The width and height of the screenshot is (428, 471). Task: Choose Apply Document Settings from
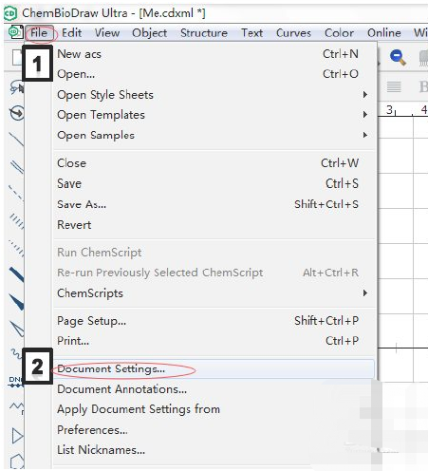coord(214,409)
